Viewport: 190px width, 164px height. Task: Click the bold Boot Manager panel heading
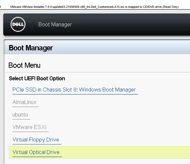[x=31, y=48]
